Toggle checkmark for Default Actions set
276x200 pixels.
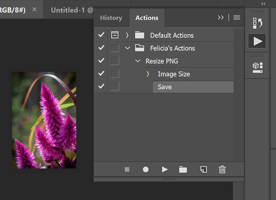click(x=101, y=35)
